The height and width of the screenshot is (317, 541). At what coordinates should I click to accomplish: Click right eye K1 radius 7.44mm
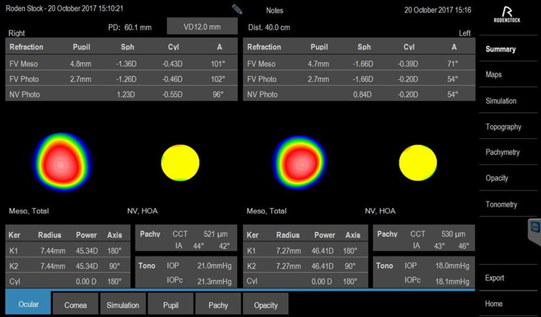tap(53, 251)
